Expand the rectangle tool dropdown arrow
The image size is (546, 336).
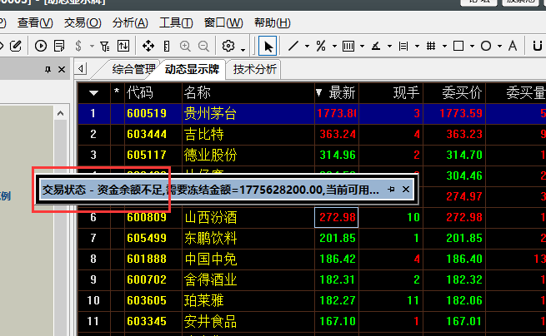click(x=472, y=46)
